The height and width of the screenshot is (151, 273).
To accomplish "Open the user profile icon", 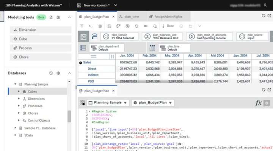I will point(265,5).
